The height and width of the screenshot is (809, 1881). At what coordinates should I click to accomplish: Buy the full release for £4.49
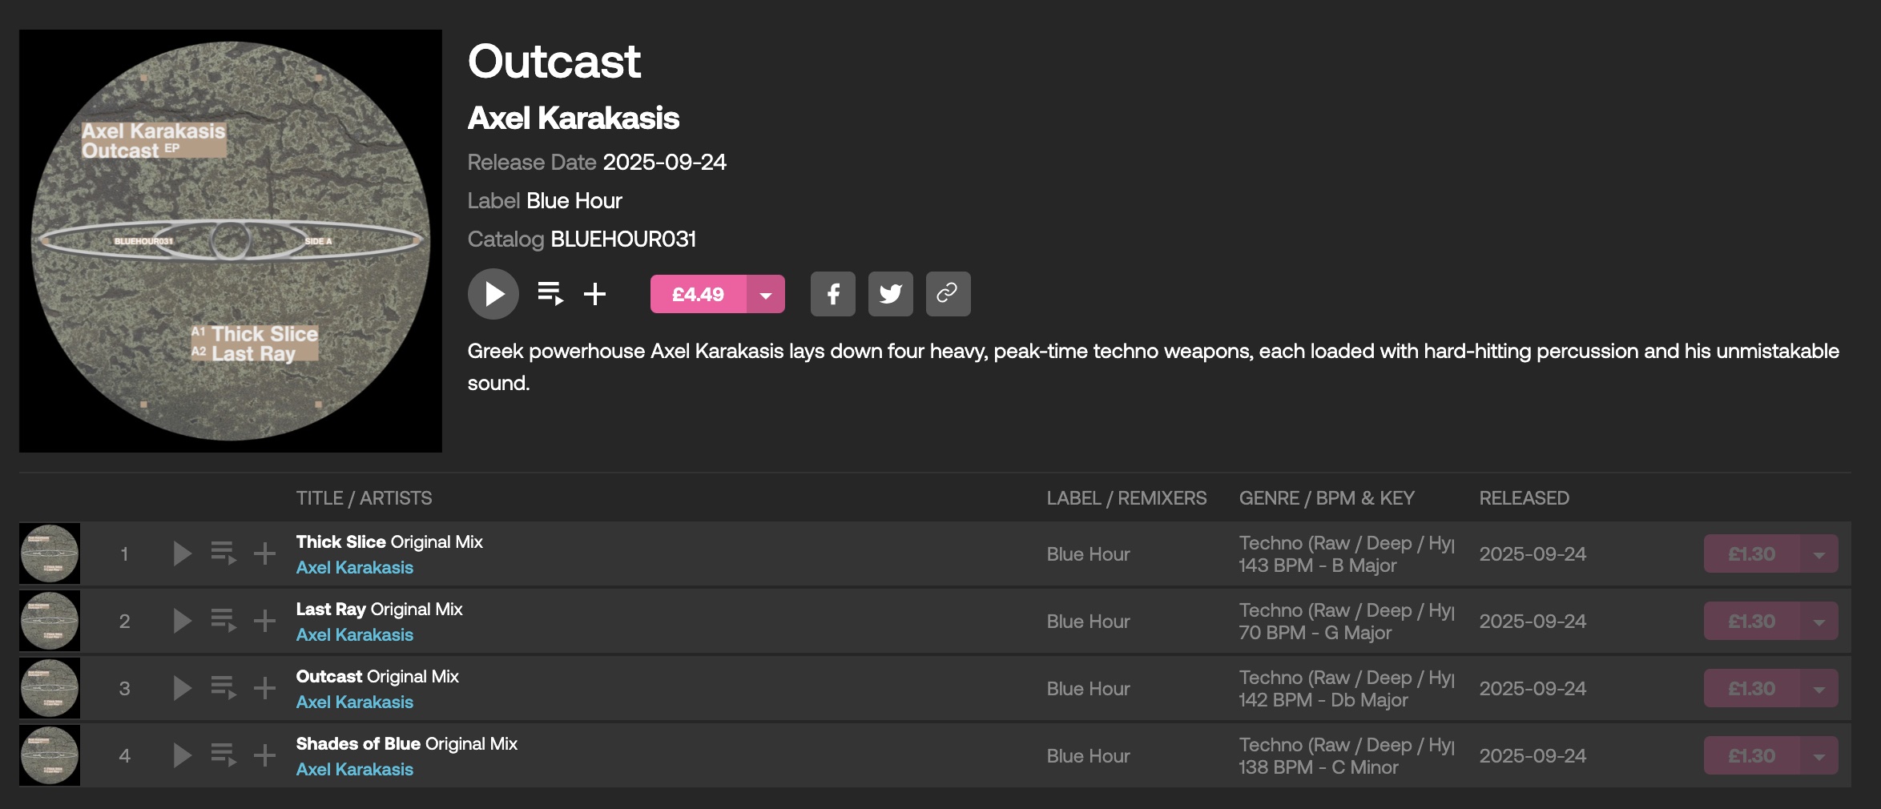[x=698, y=295]
